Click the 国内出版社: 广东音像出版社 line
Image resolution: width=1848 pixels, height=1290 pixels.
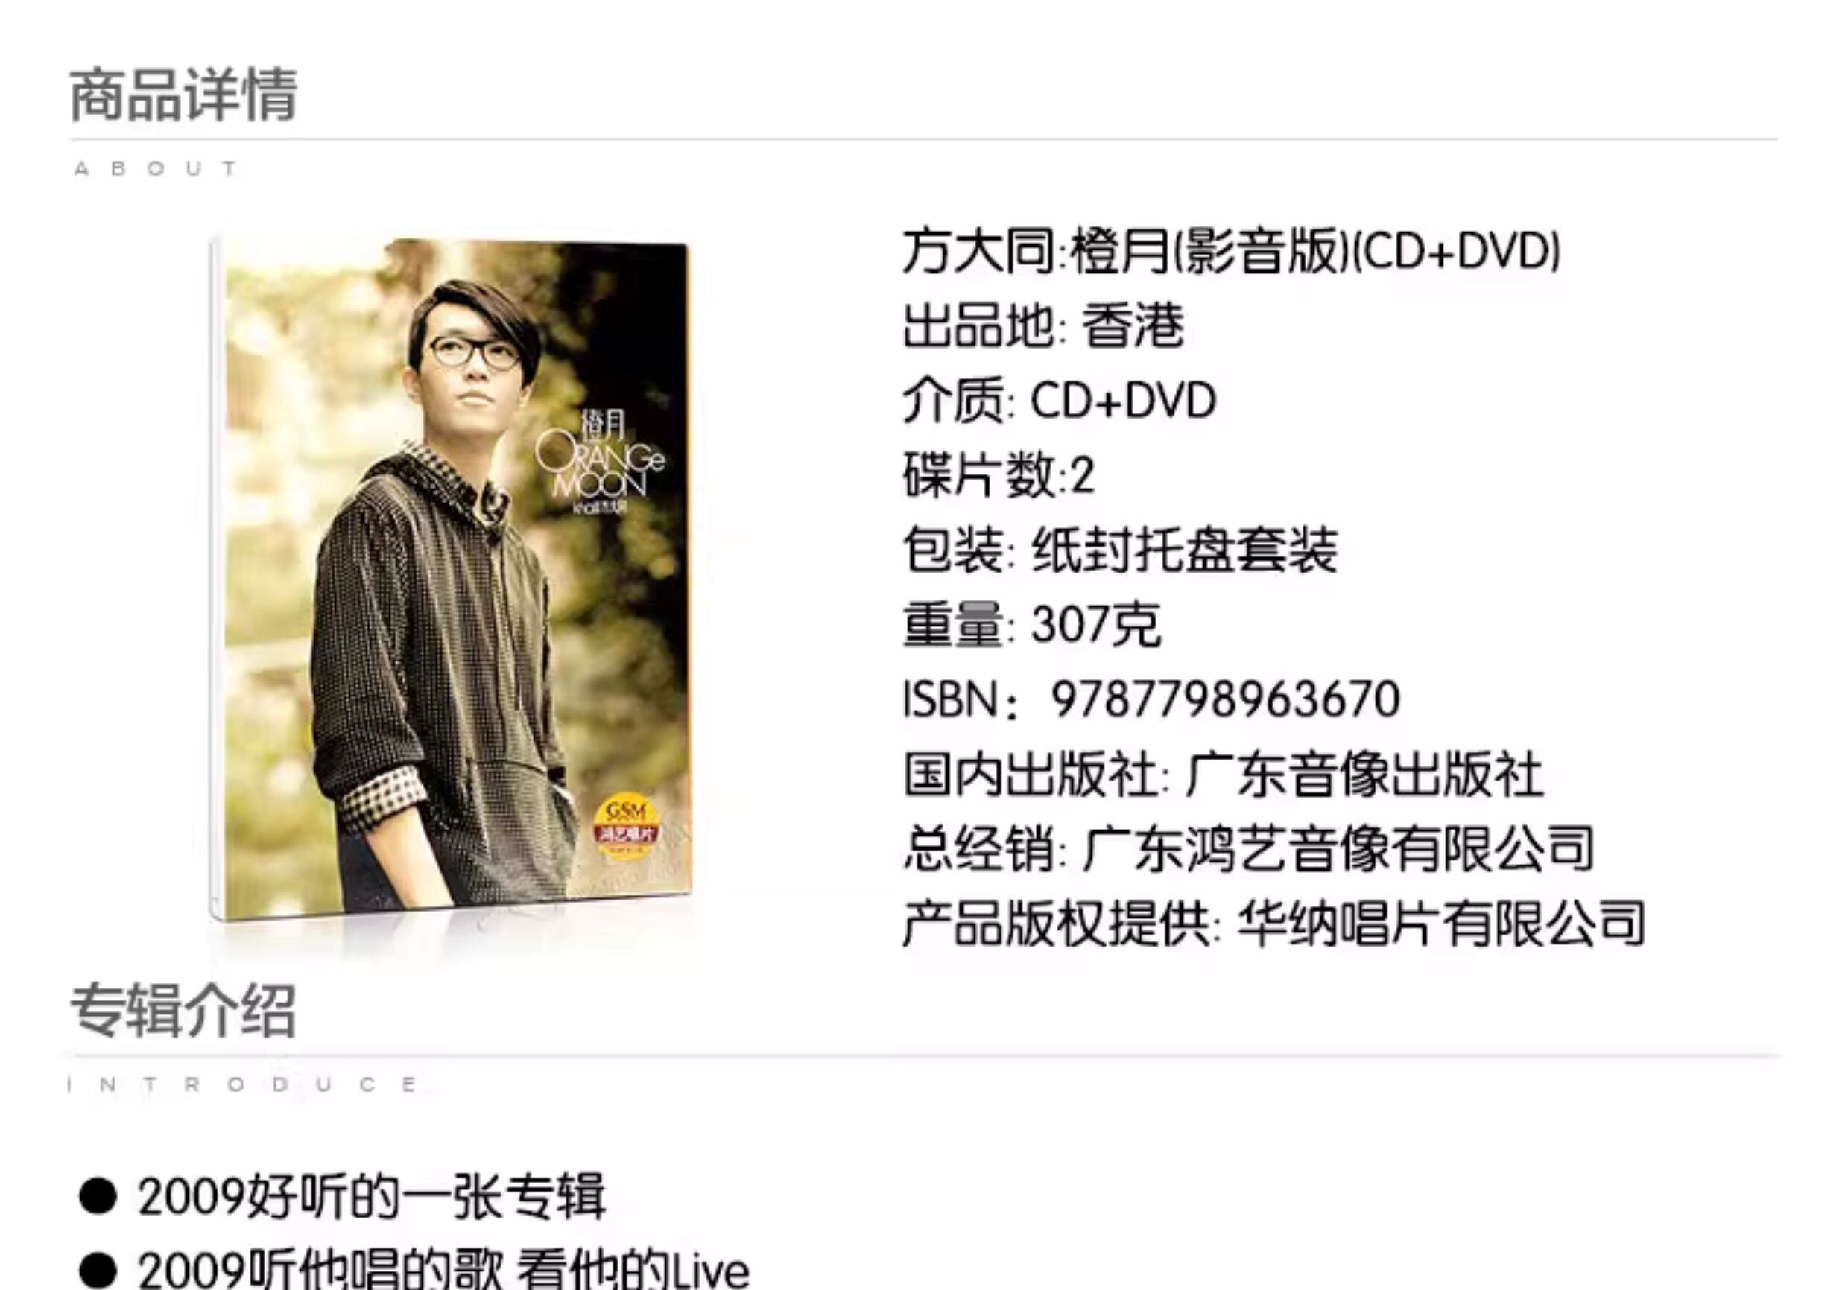1224,774
